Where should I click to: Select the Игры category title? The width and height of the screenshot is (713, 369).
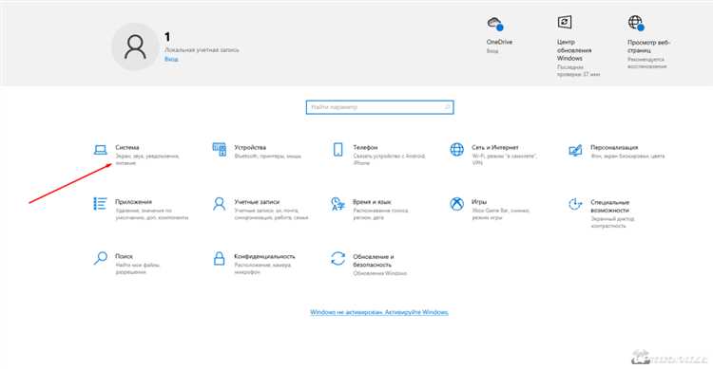click(479, 202)
